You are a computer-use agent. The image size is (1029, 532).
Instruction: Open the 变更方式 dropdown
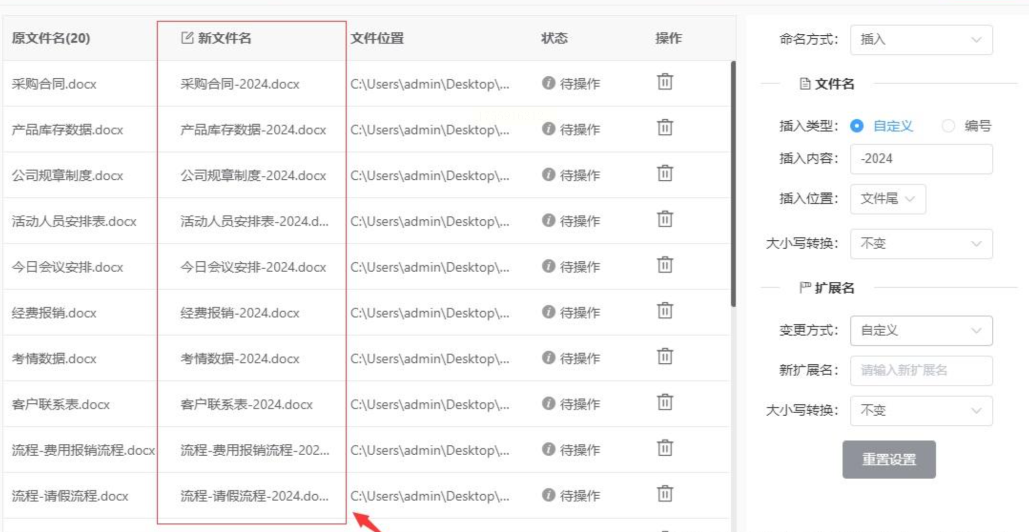click(x=921, y=330)
